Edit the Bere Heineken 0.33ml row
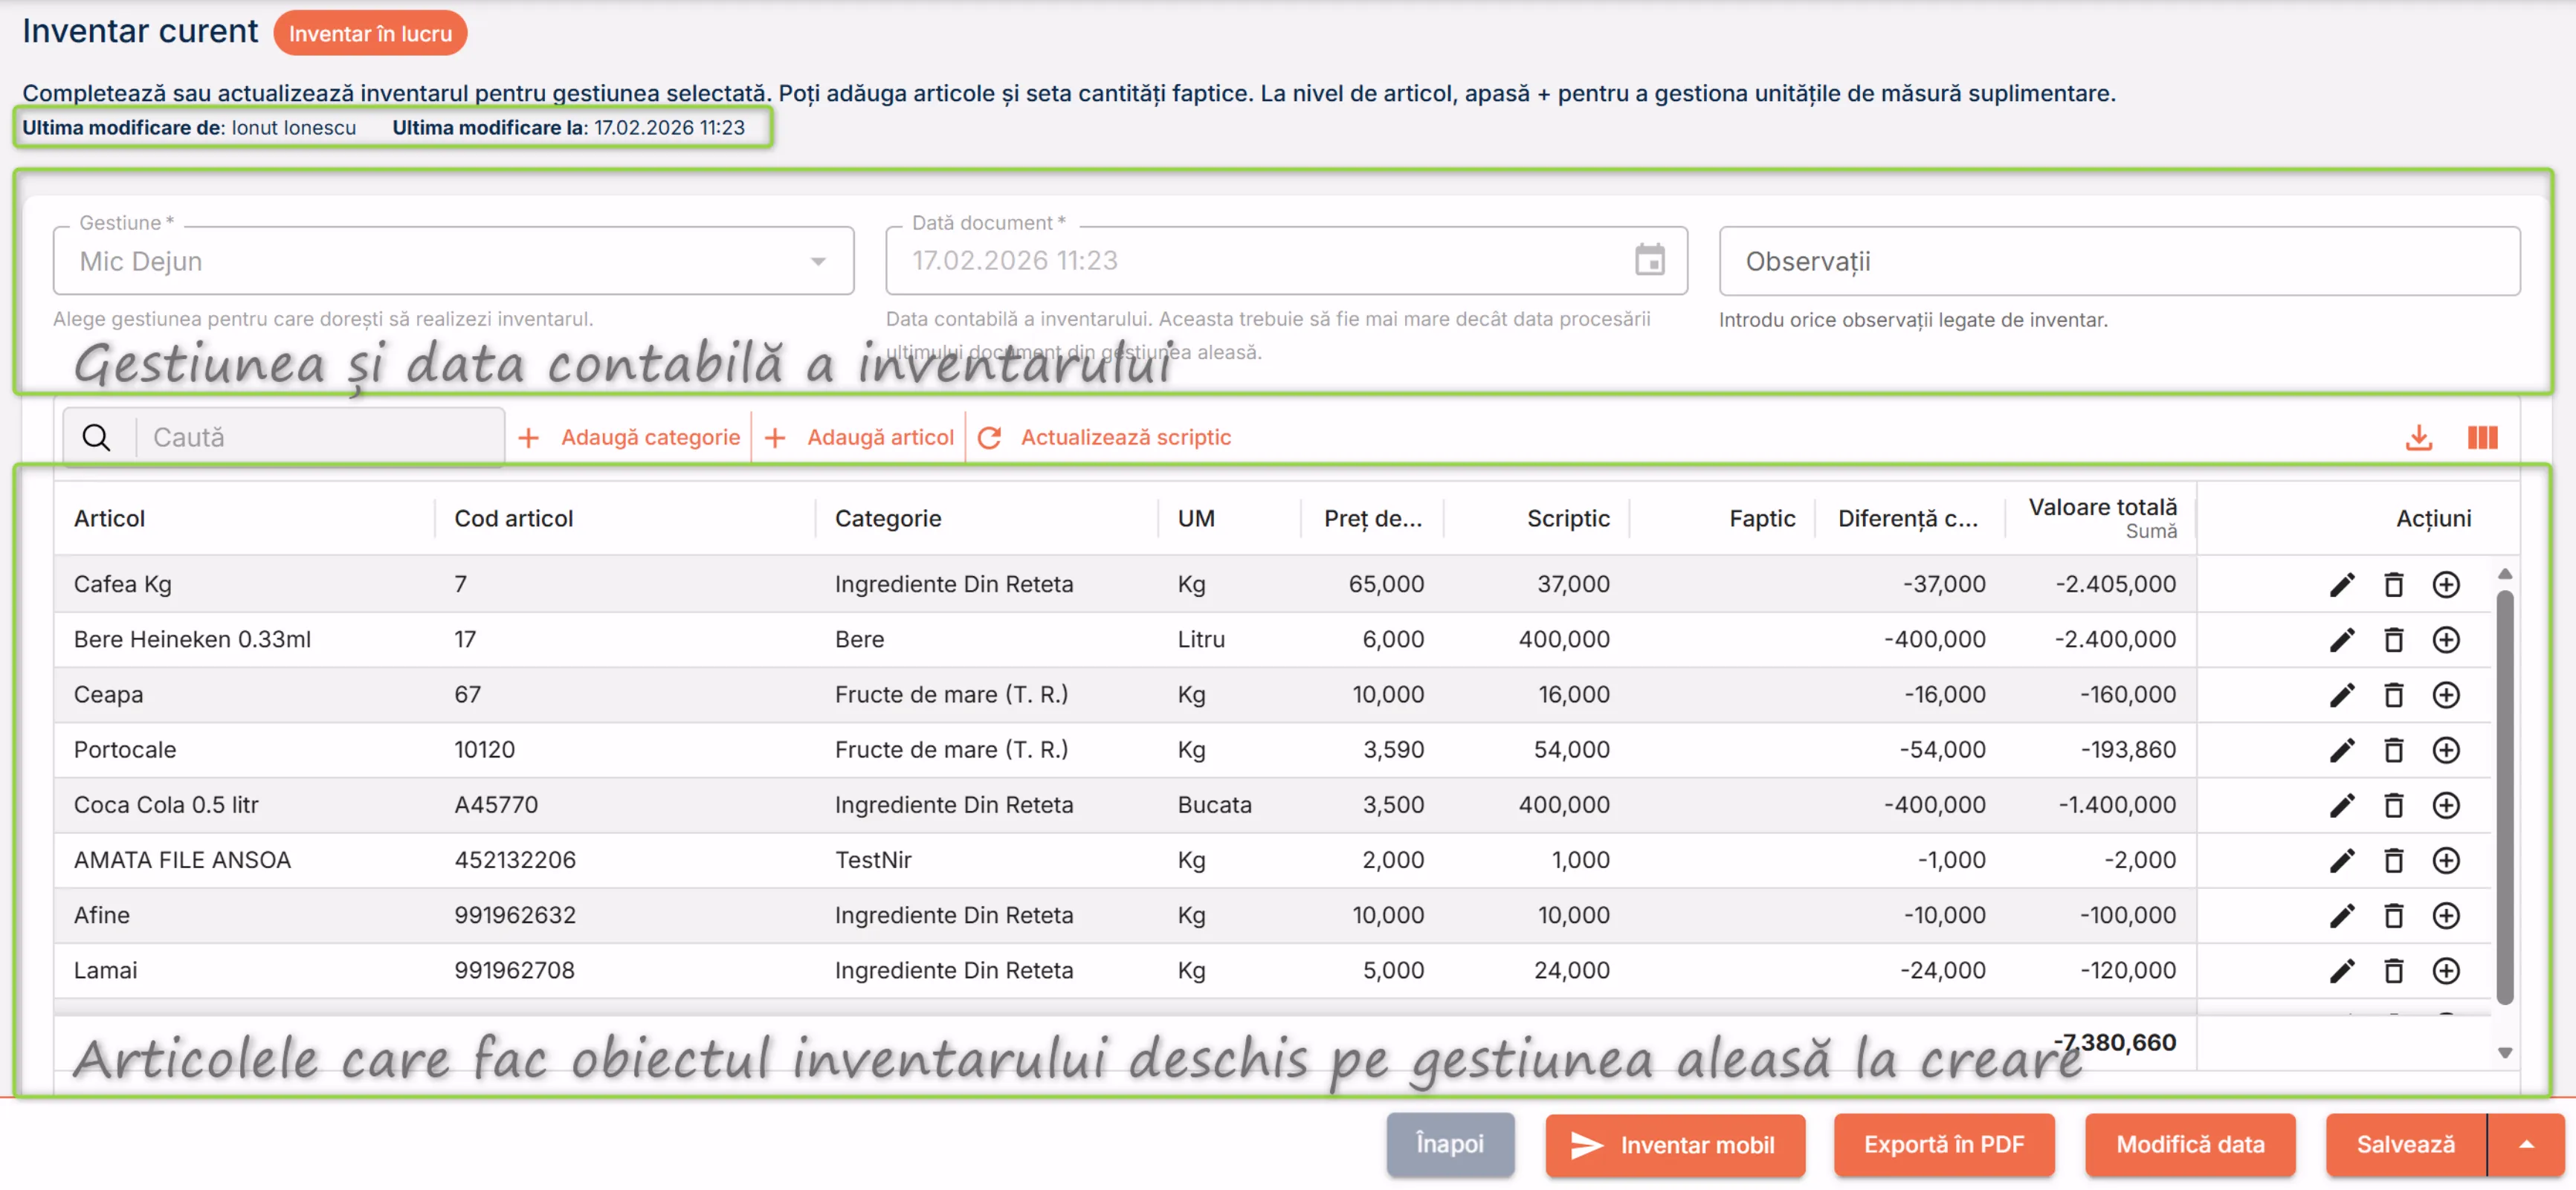 pyautogui.click(x=2342, y=639)
